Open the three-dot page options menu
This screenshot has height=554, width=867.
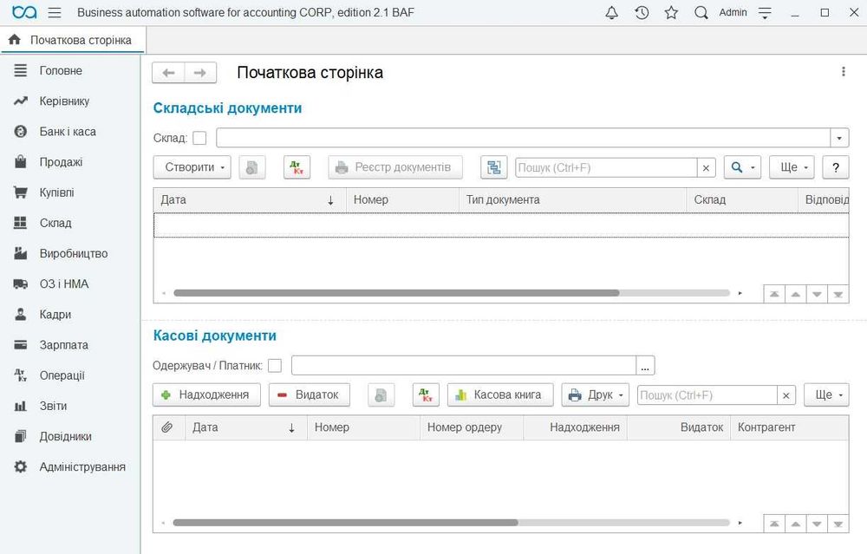click(844, 71)
